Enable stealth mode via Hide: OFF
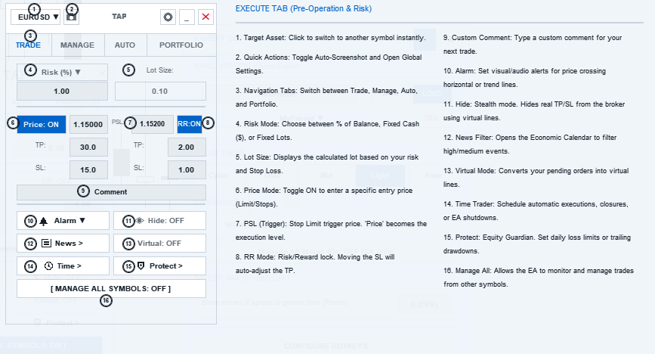The height and width of the screenshot is (354, 655). coord(159,221)
